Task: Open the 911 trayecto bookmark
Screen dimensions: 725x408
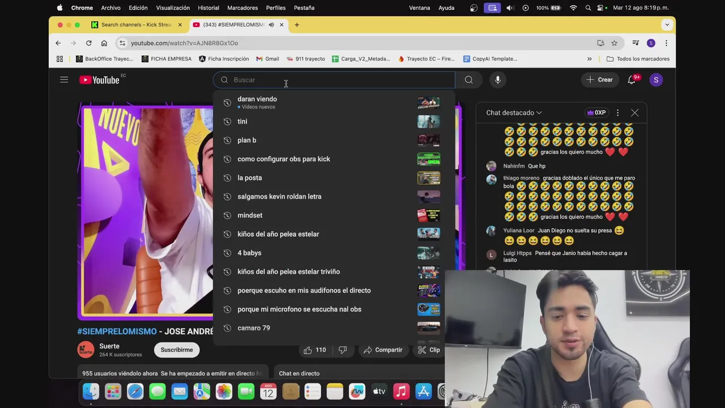Action: point(305,59)
